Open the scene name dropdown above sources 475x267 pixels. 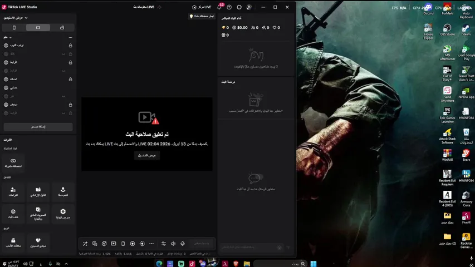[8, 37]
